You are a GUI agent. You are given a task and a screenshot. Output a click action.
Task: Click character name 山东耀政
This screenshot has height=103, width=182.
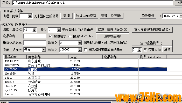click(34, 61)
